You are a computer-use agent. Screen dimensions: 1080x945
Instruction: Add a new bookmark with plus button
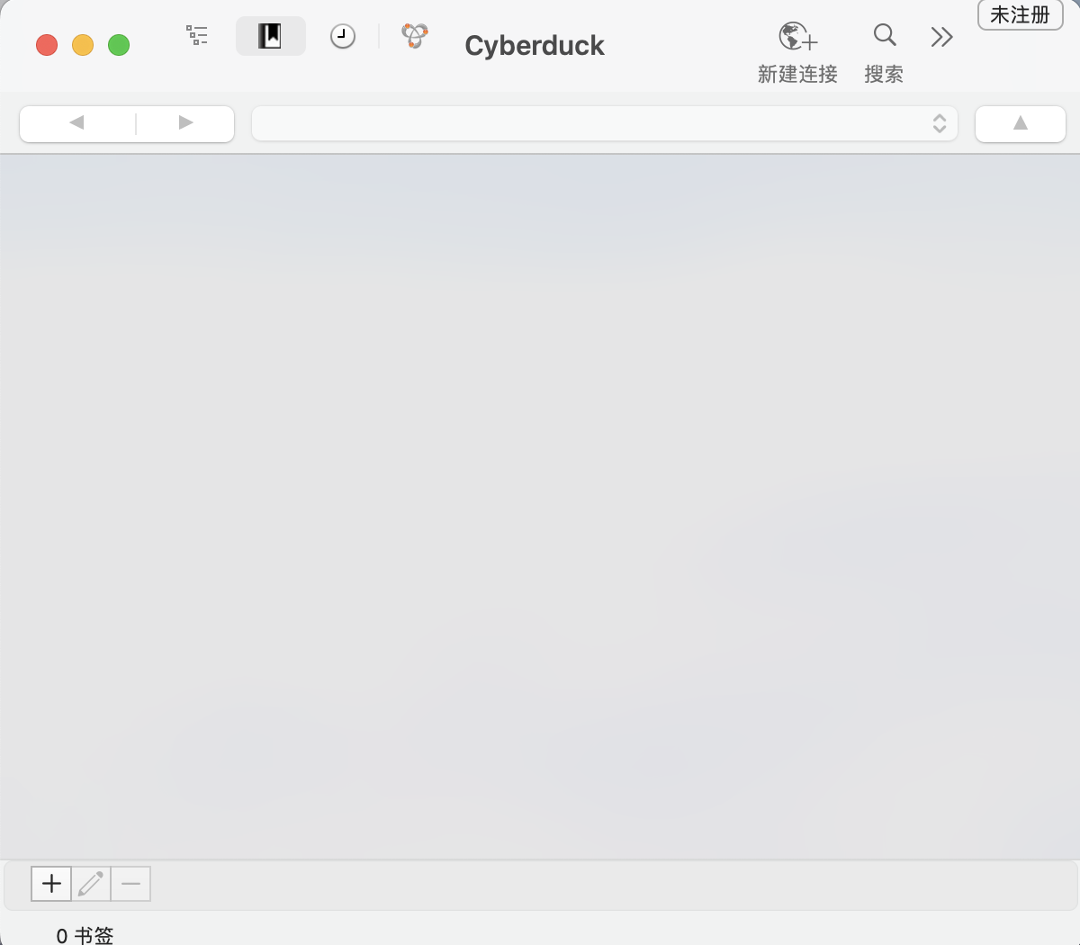51,884
